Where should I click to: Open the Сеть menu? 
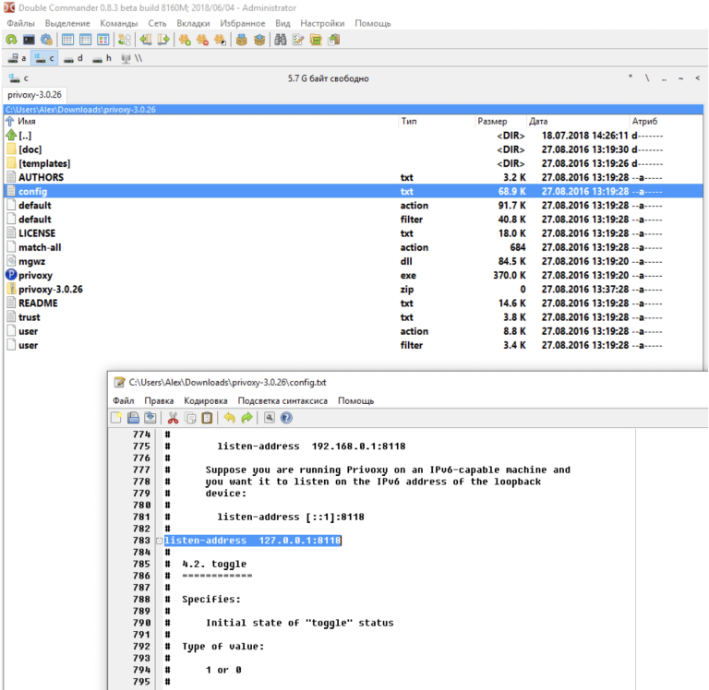click(157, 23)
